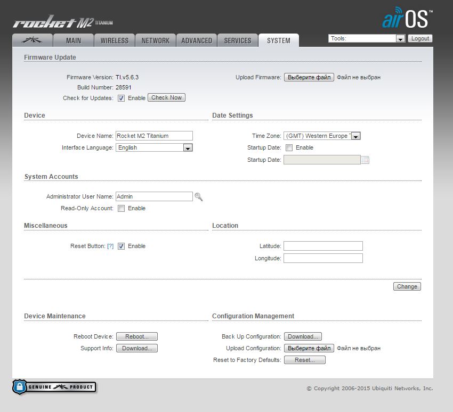Click the Logout button
Viewport: 453px width, 412px height.
(x=420, y=38)
